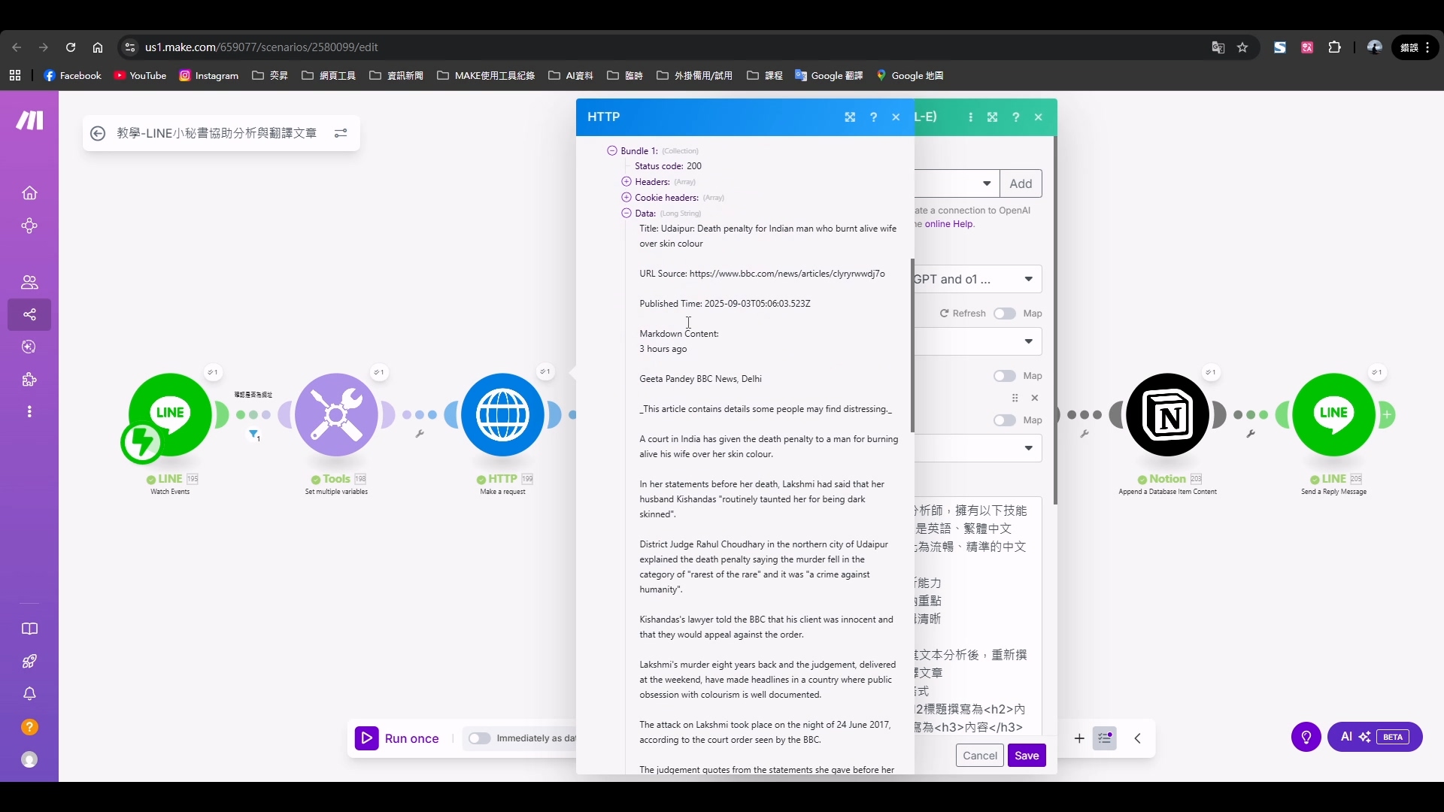This screenshot has width=1444, height=812.
Task: Collapse the bottom toolbar with chevron
Action: (1138, 738)
